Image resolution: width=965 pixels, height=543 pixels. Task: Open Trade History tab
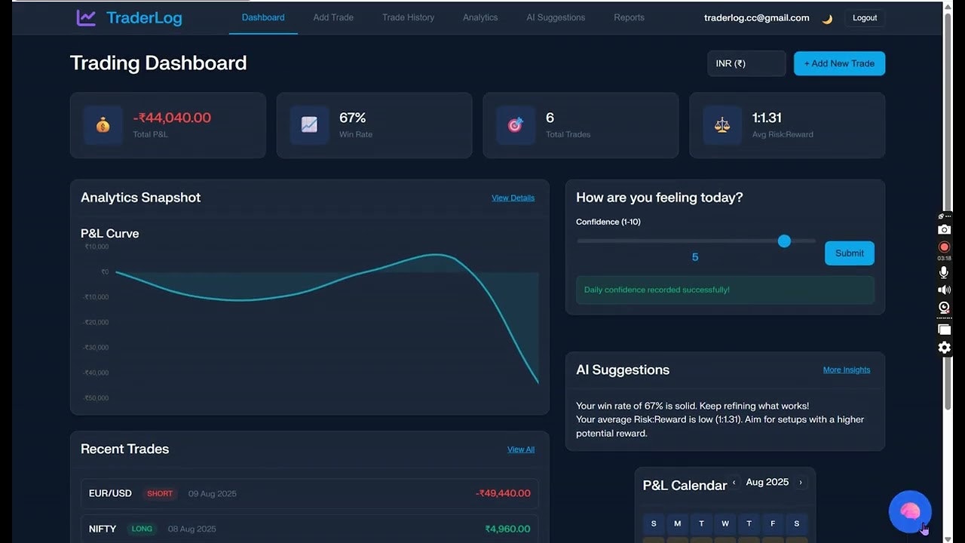[408, 17]
